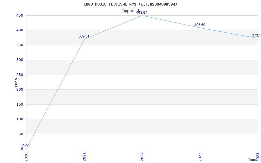
Task: Click the 2024 x-axis label
Action: [x=258, y=157]
